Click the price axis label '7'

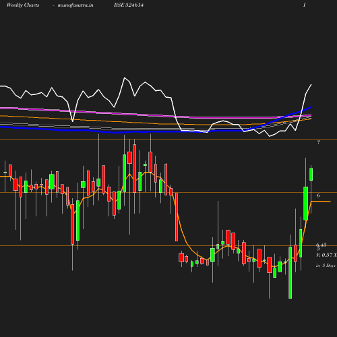(x=318, y=142)
